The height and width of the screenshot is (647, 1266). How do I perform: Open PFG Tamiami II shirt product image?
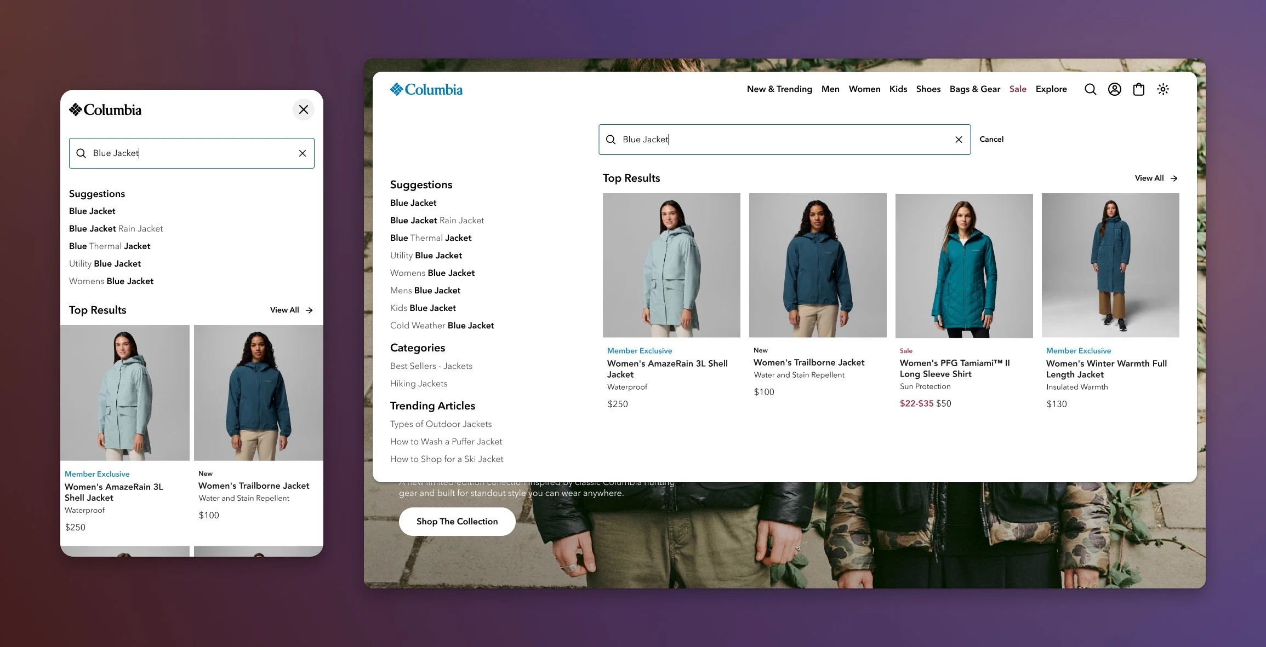click(964, 265)
